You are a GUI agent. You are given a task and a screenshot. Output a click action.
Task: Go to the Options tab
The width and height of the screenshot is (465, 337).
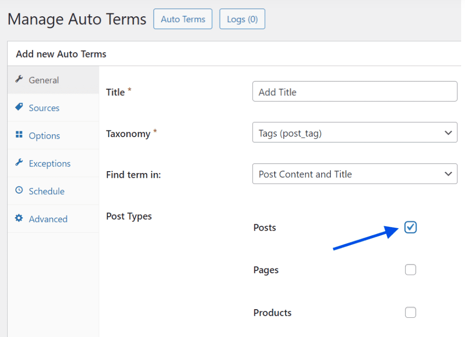coord(53,136)
